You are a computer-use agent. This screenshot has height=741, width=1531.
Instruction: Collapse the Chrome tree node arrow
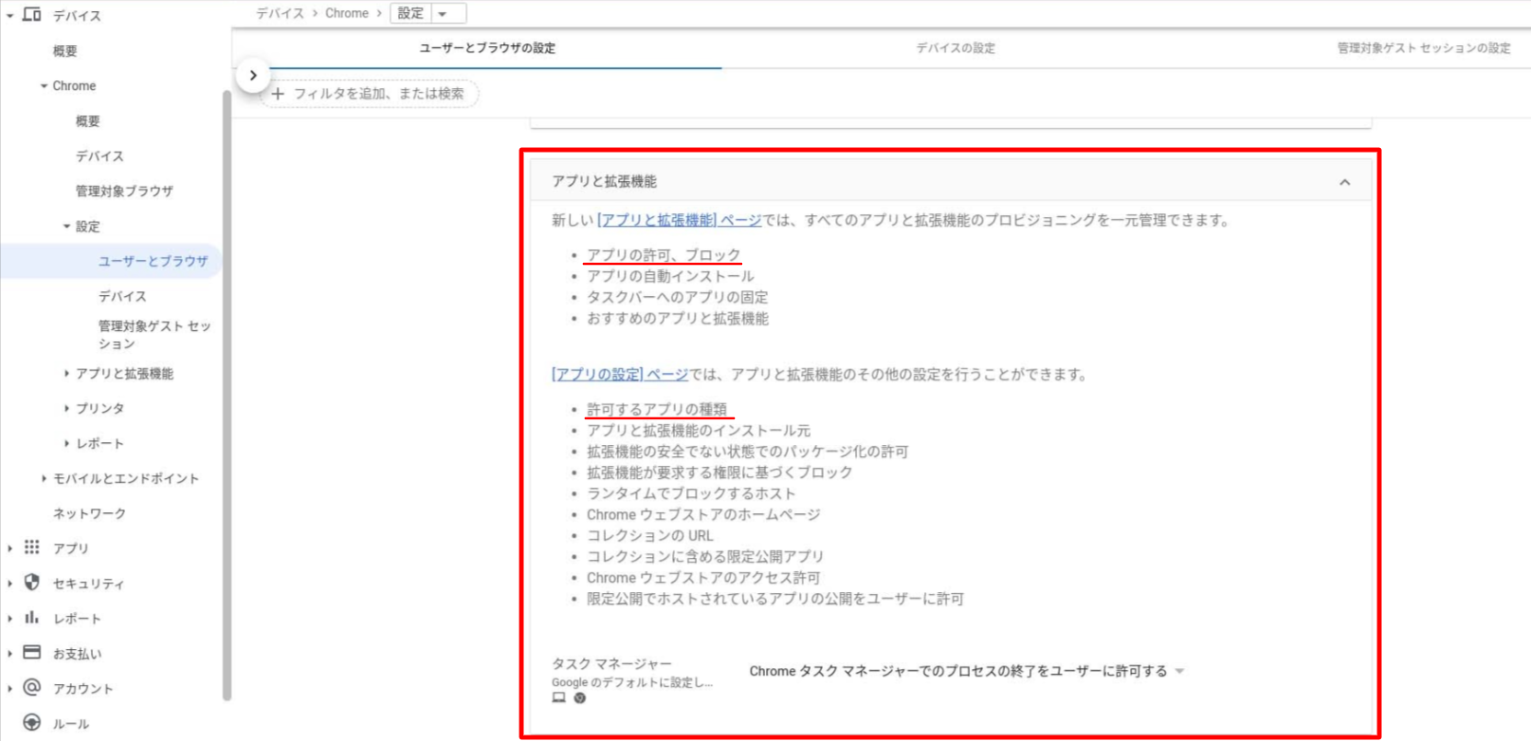point(43,85)
